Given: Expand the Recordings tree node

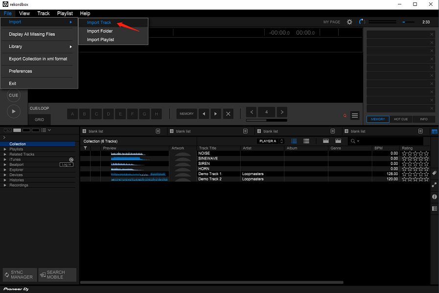Looking at the screenshot, I should [x=5, y=185].
